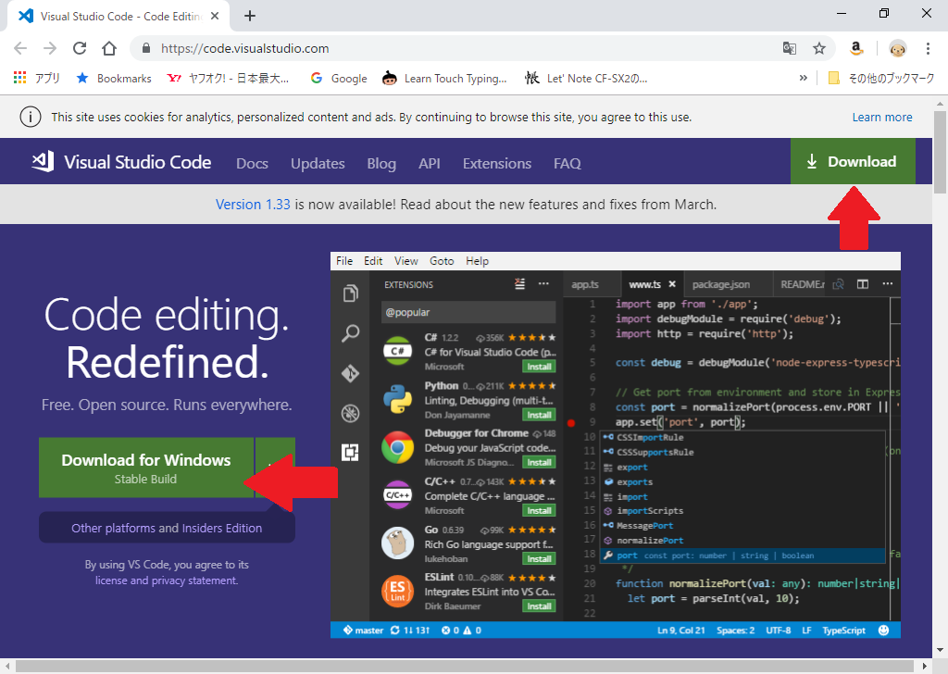Viewport: 948px width, 674px height.
Task: Click the split editor icon
Action: [x=863, y=284]
